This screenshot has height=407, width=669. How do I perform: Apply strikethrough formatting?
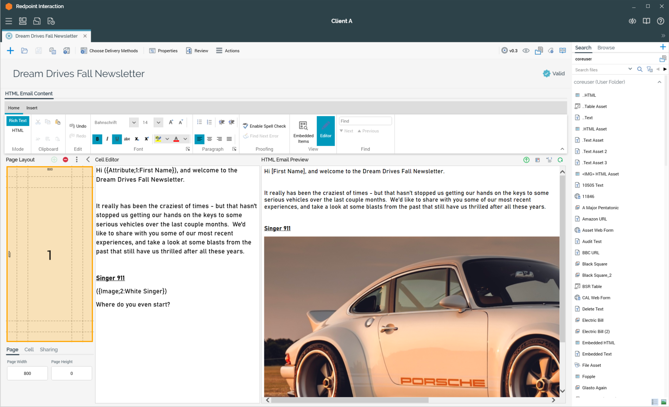[127, 139]
